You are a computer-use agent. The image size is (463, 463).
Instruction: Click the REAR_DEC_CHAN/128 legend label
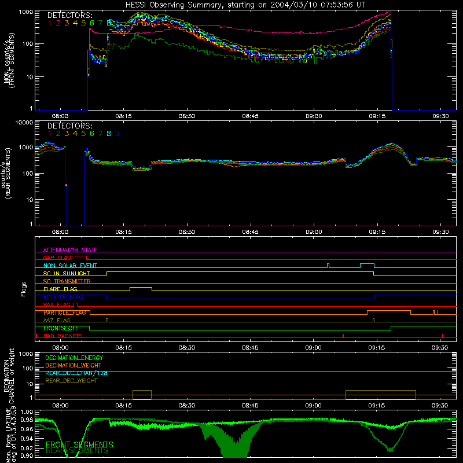76,373
